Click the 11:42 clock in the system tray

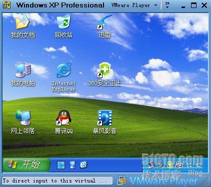click(x=193, y=165)
